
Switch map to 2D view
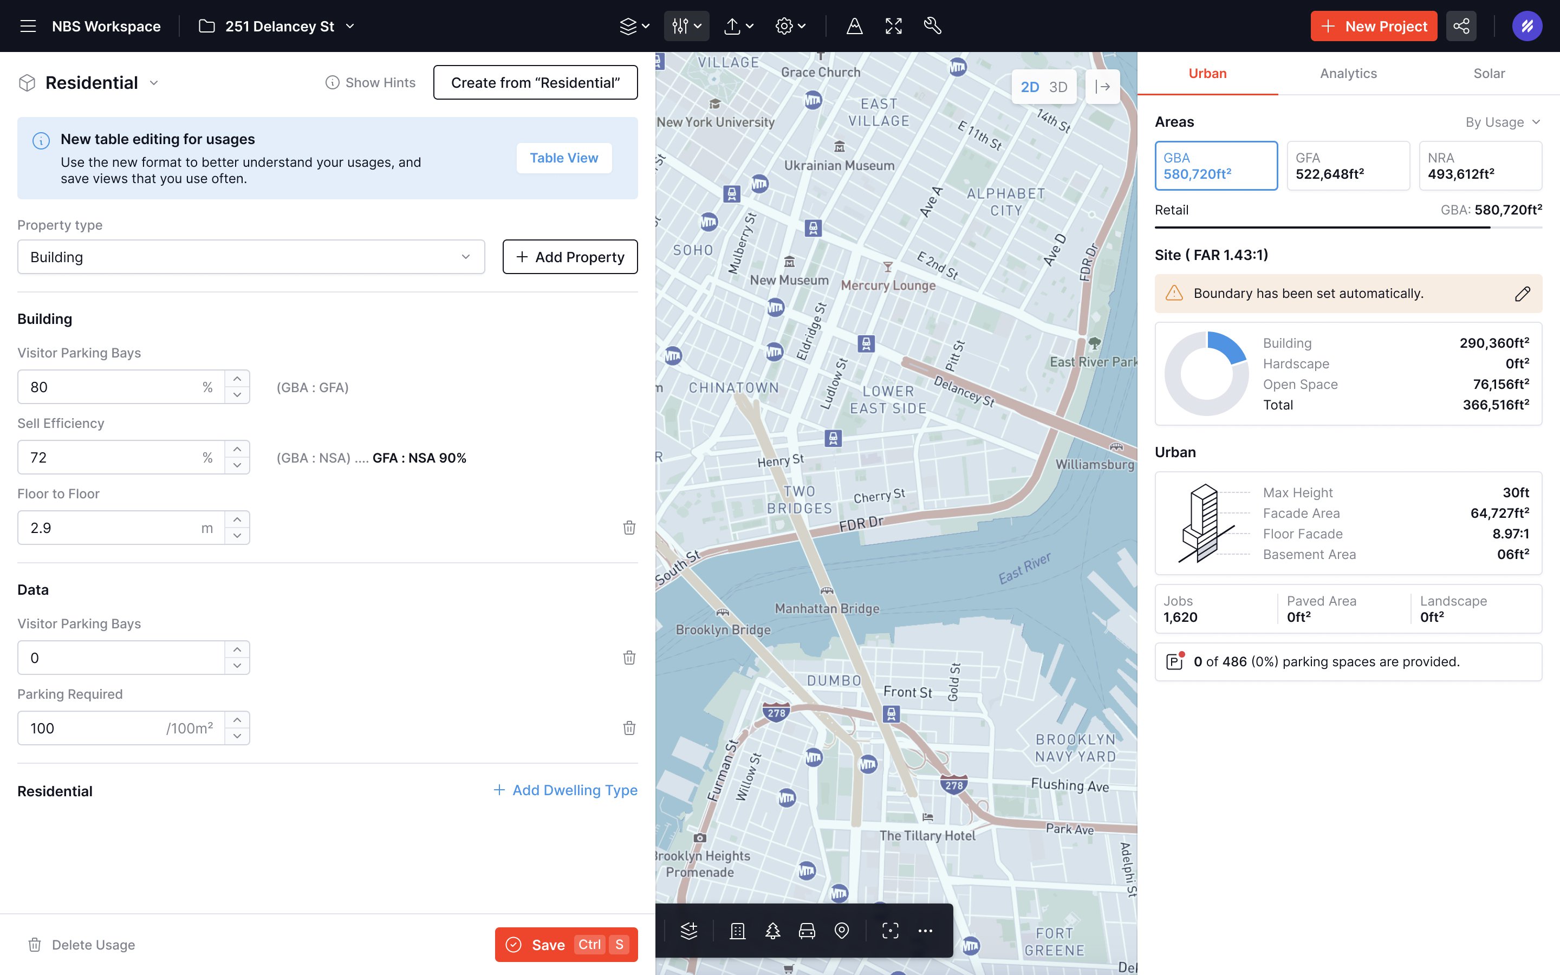1030,87
